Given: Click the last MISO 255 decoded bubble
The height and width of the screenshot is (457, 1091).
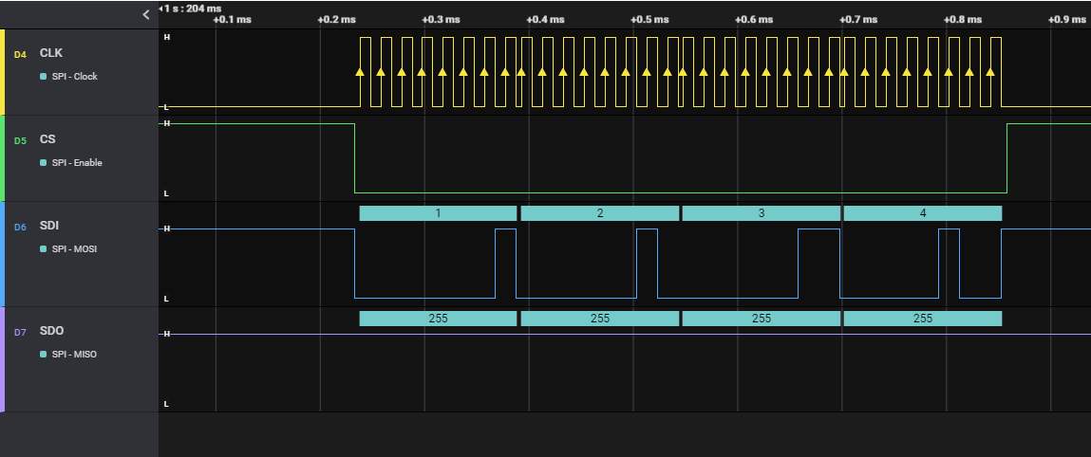Looking at the screenshot, I should point(922,319).
